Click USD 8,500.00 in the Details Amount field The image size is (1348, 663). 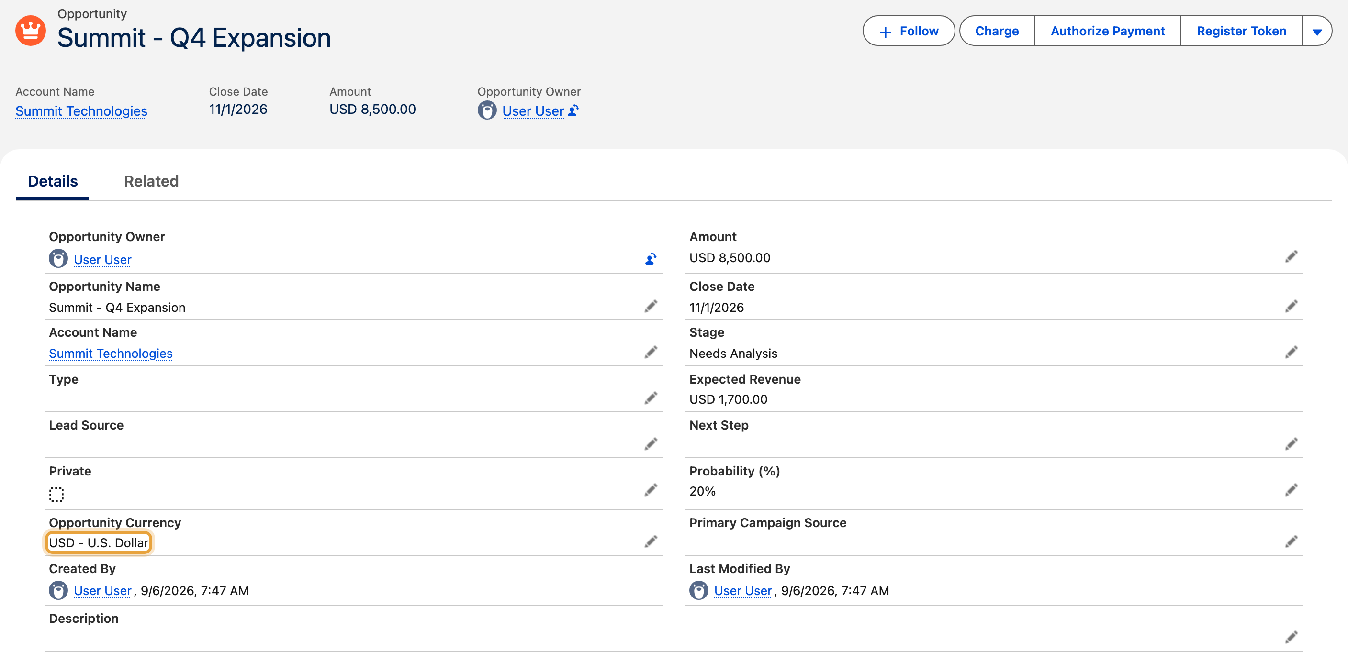[x=730, y=258]
